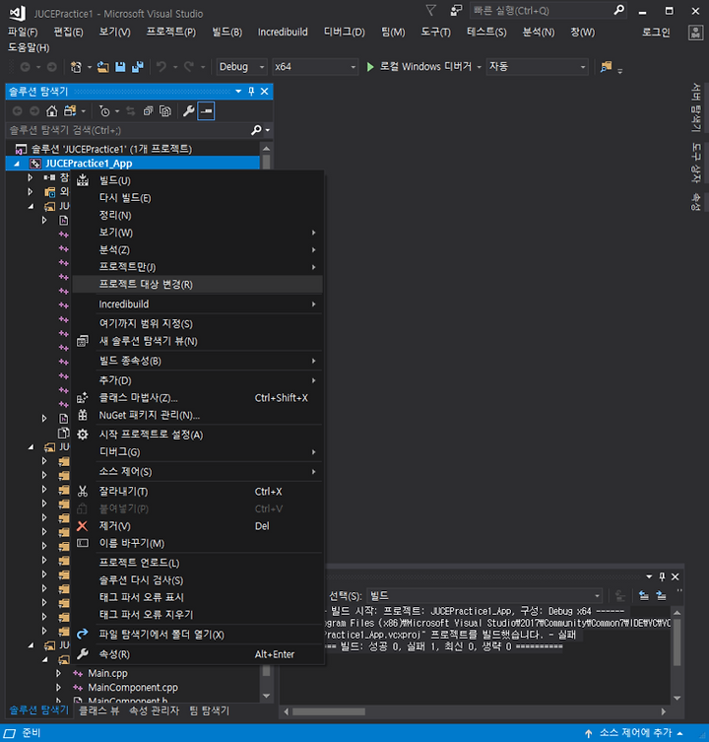709x742 pixels.
Task: Select 속성(R) in context menu
Action: (198, 654)
